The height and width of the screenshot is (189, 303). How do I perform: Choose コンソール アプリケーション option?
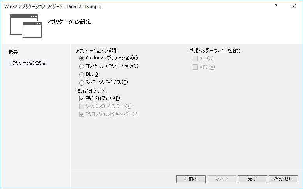(x=82, y=66)
